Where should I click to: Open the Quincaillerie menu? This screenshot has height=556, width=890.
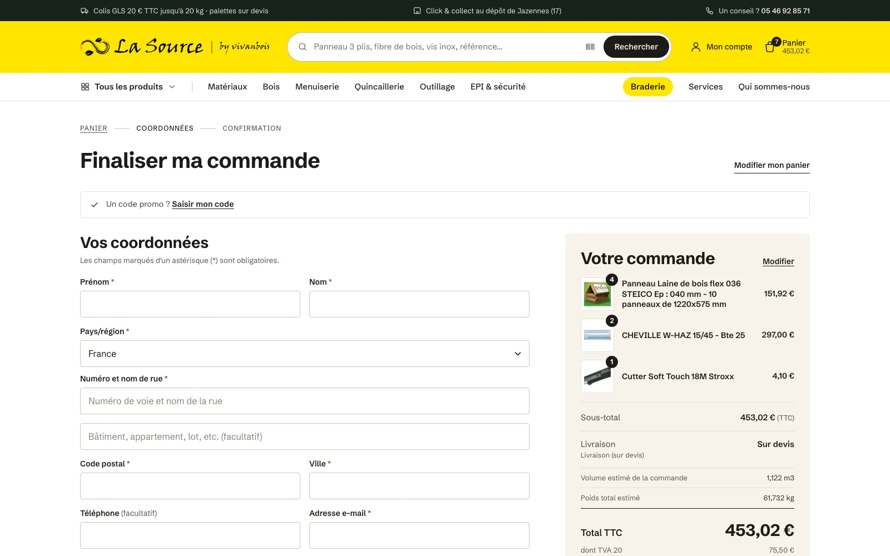pos(379,87)
